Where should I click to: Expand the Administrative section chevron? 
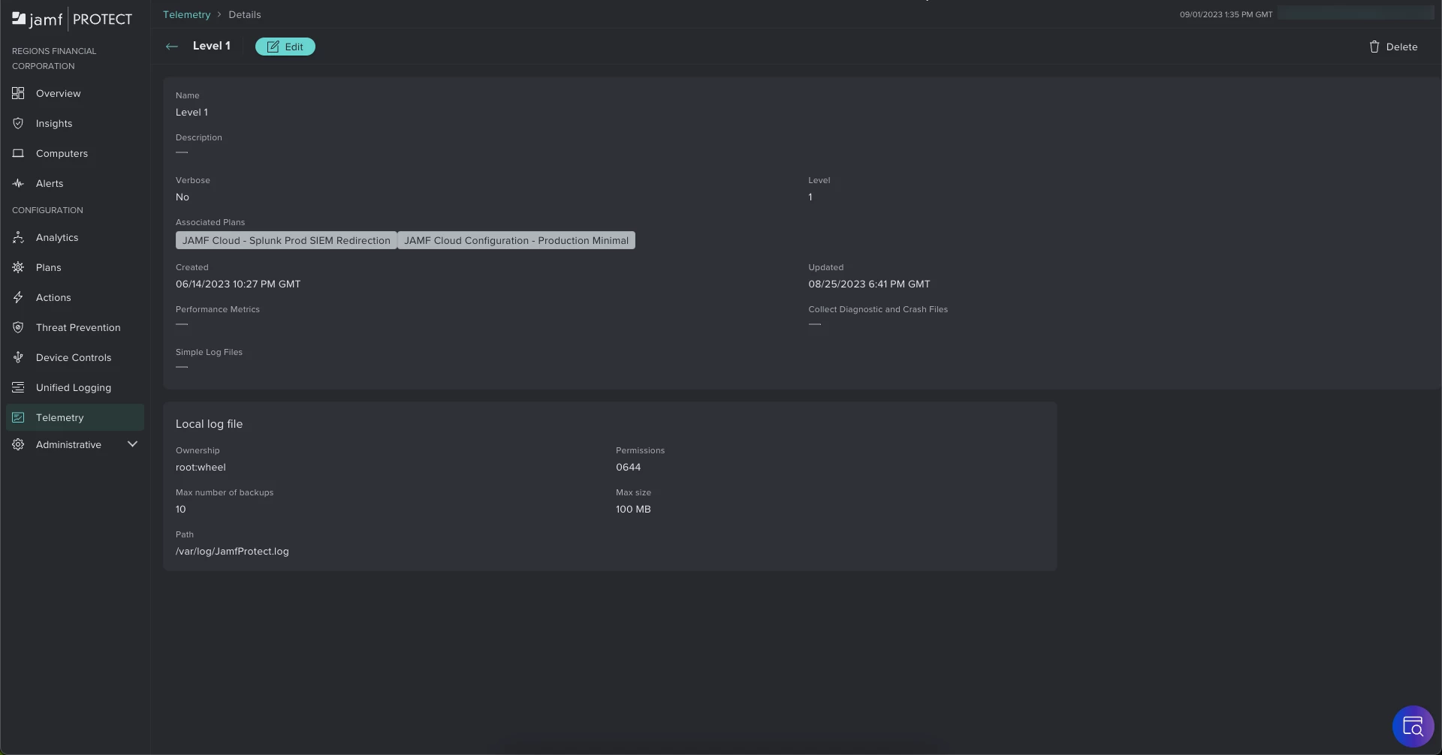[132, 444]
